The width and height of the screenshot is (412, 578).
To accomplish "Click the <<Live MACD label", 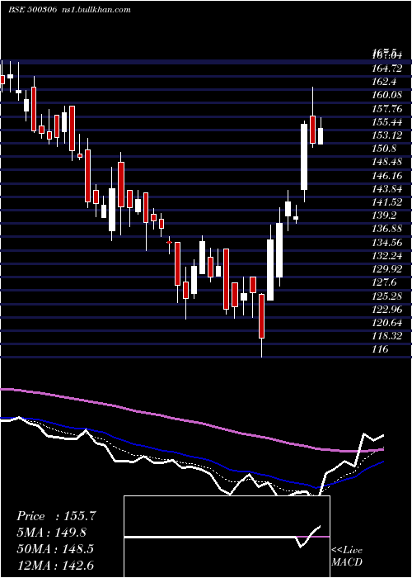I will pyautogui.click(x=347, y=556).
